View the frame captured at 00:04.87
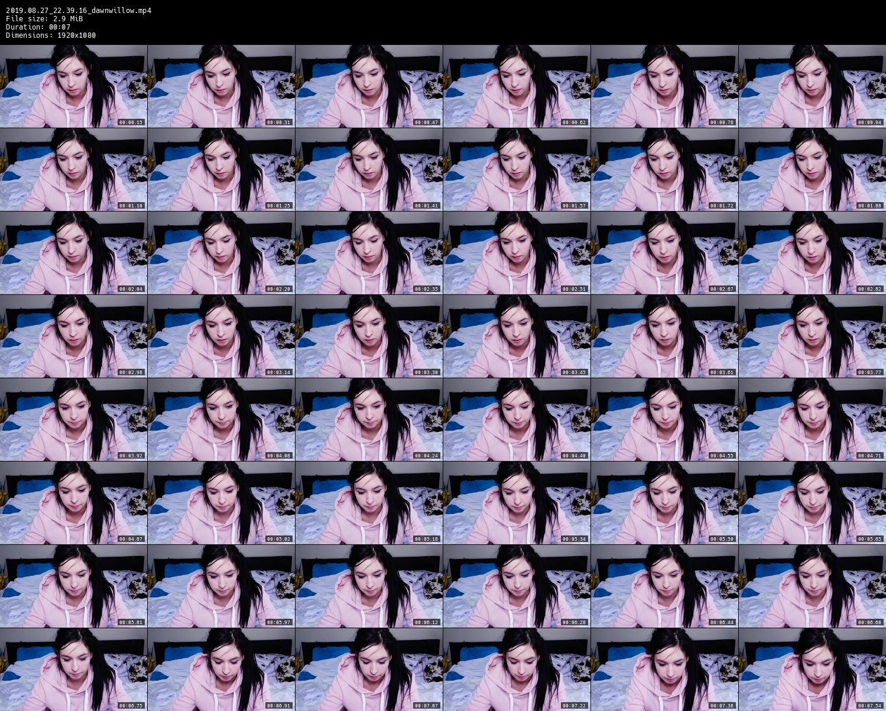The image size is (886, 711). [x=73, y=503]
